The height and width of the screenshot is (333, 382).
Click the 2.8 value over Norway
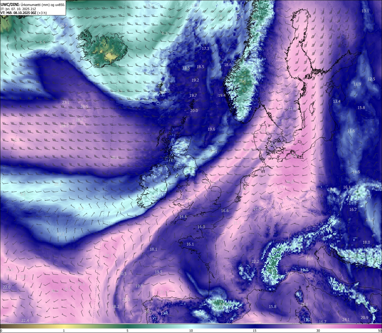[x=243, y=81]
